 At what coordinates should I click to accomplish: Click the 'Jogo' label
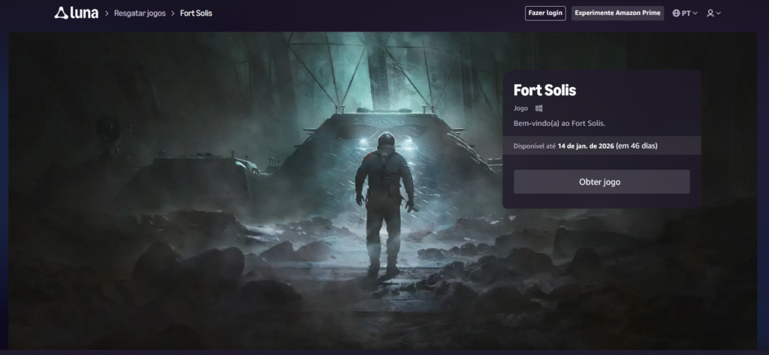click(521, 108)
